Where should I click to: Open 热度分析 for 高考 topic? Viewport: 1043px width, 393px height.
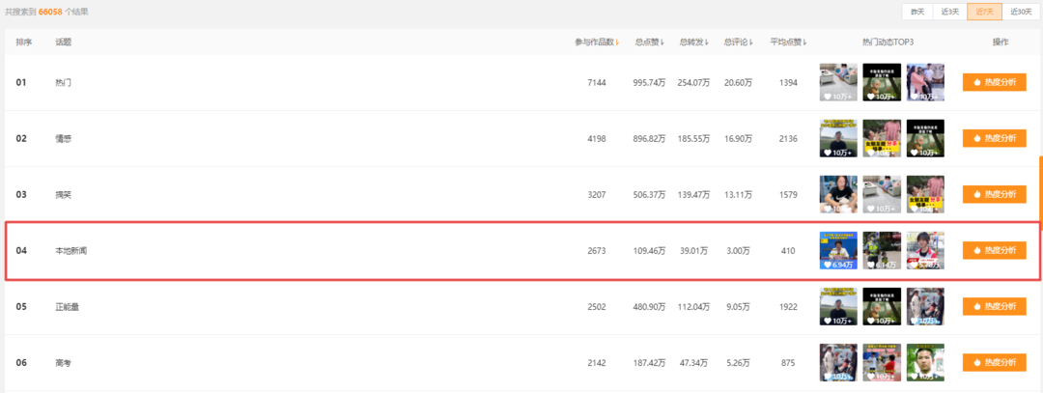click(x=994, y=362)
